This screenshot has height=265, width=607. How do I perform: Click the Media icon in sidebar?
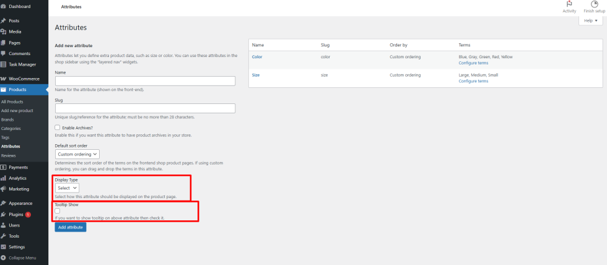click(3, 32)
